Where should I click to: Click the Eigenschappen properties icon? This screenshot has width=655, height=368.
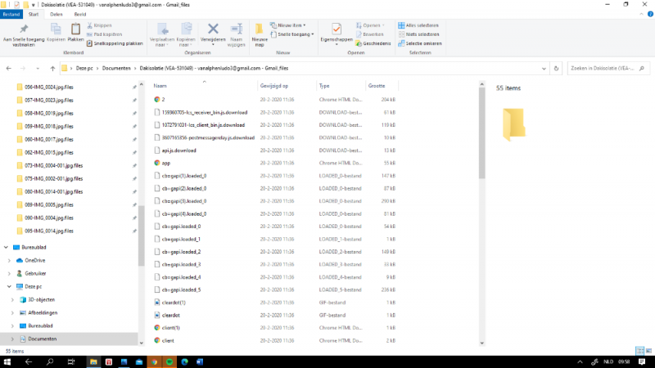[x=337, y=33]
